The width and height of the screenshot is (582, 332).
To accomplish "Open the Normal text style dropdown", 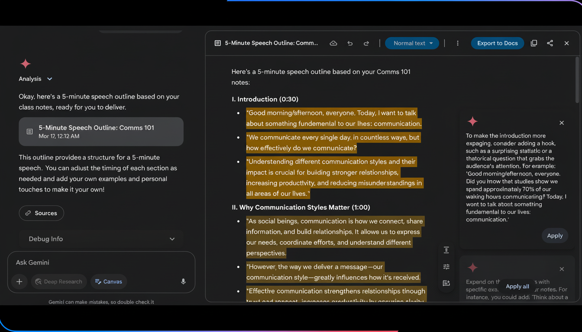I will [412, 43].
